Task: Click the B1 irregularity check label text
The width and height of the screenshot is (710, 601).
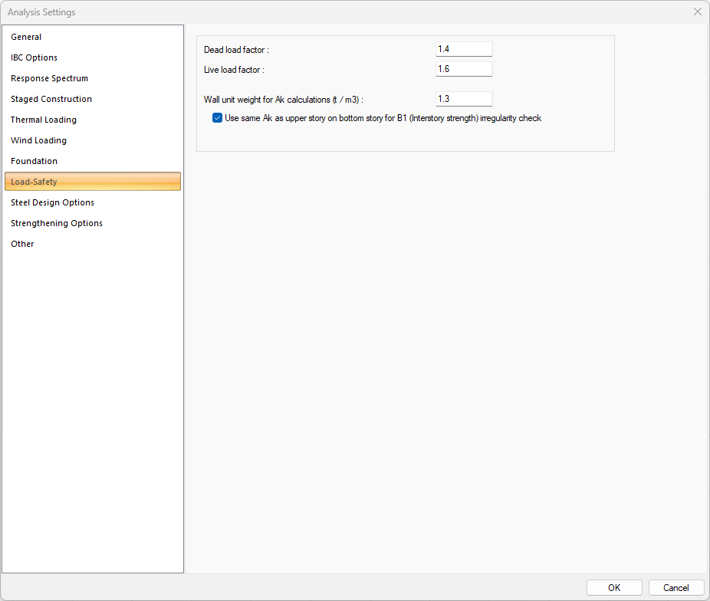Action: point(383,118)
